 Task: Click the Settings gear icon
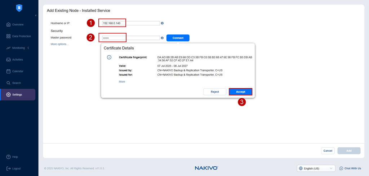(9, 94)
